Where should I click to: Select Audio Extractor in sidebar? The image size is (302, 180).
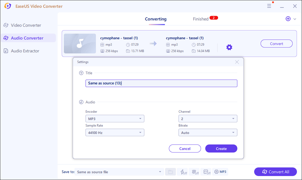click(x=25, y=51)
